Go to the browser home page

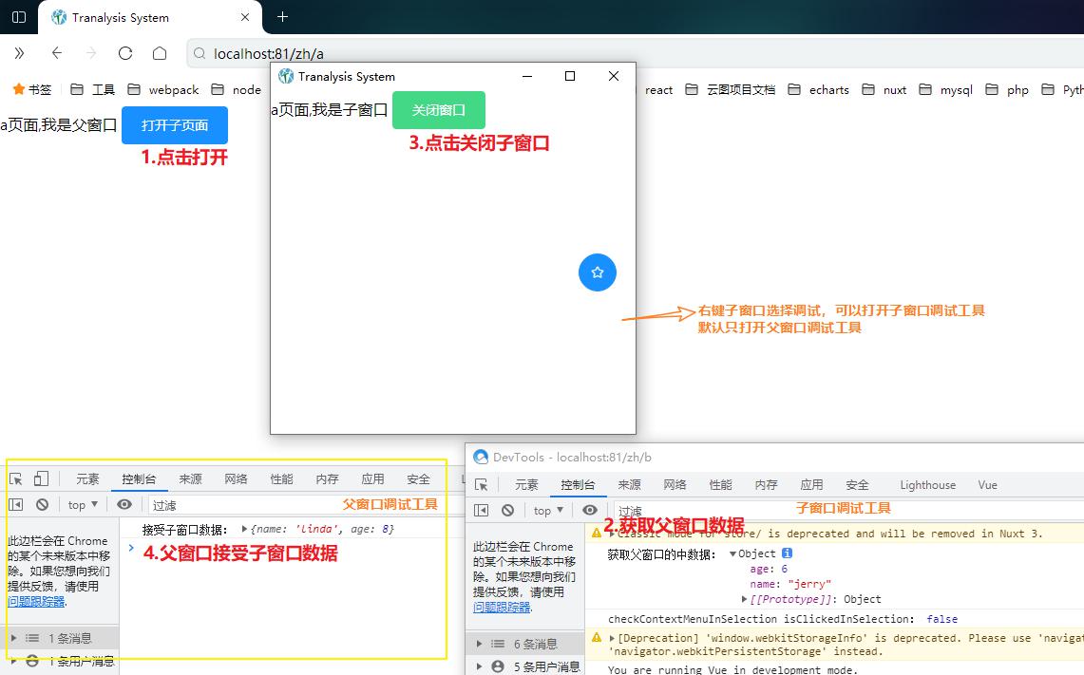point(160,53)
